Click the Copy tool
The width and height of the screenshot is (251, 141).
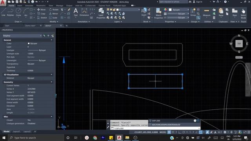click(x=41, y=14)
